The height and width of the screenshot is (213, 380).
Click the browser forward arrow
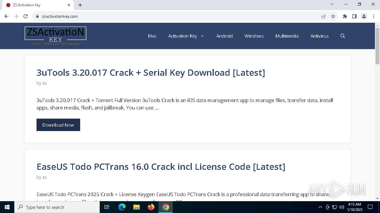coord(16,16)
